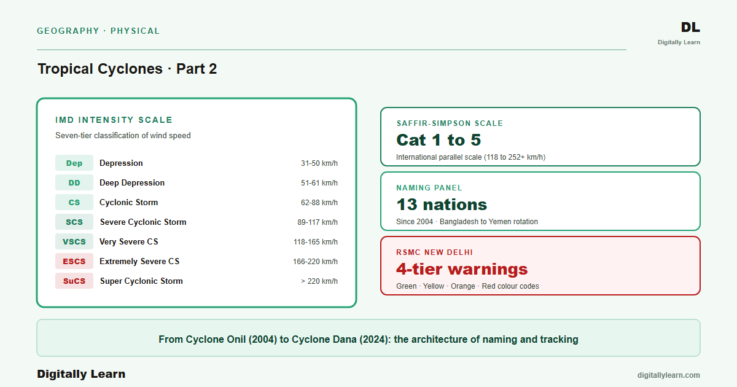The width and height of the screenshot is (737, 387).
Task: Click the '51-61 km/h' wind speed value
Action: (x=319, y=183)
